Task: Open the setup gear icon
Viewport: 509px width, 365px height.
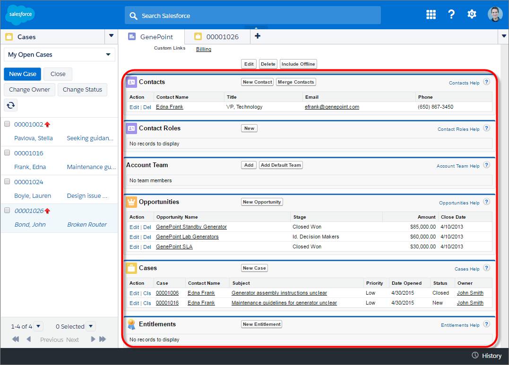Action: coord(472,14)
